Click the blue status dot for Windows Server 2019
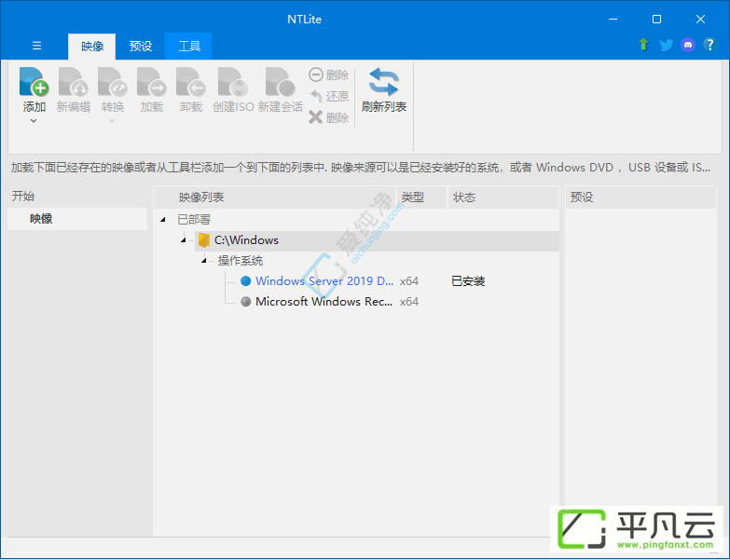This screenshot has height=559, width=730. [246, 280]
